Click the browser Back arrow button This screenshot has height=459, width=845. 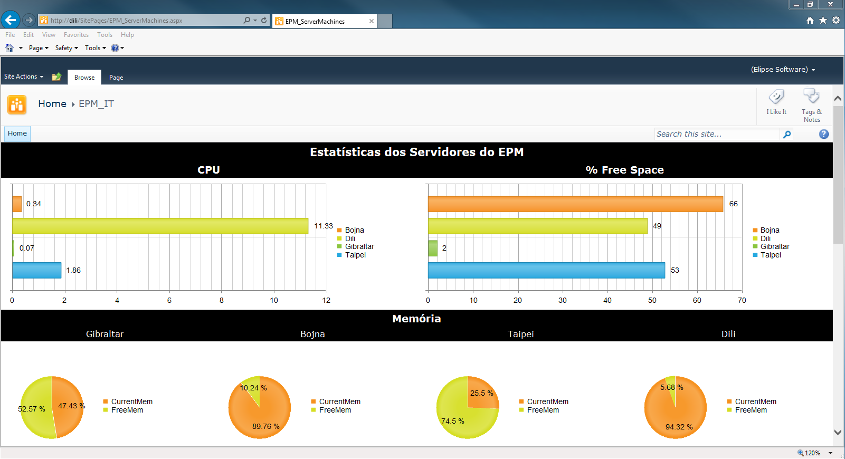(11, 20)
